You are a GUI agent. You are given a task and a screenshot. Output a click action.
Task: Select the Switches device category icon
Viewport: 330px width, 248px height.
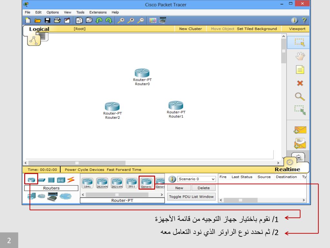42,180
